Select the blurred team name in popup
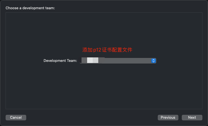 point(93,60)
